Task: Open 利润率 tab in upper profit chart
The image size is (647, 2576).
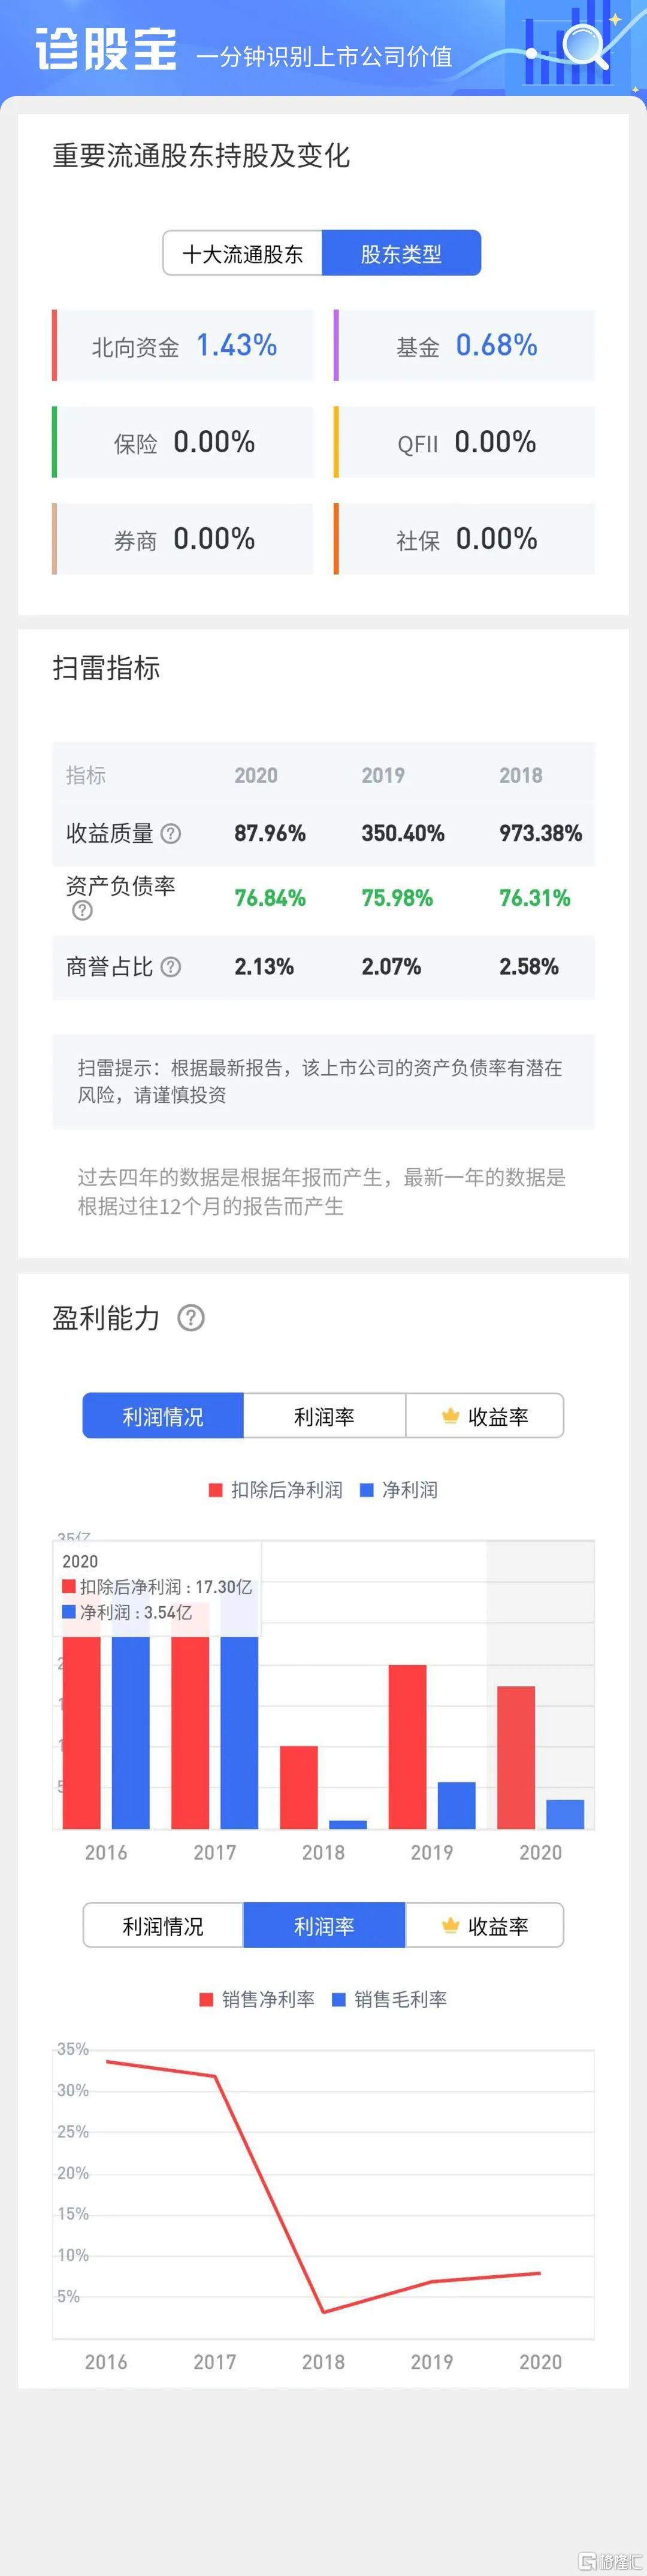Action: 324,1416
